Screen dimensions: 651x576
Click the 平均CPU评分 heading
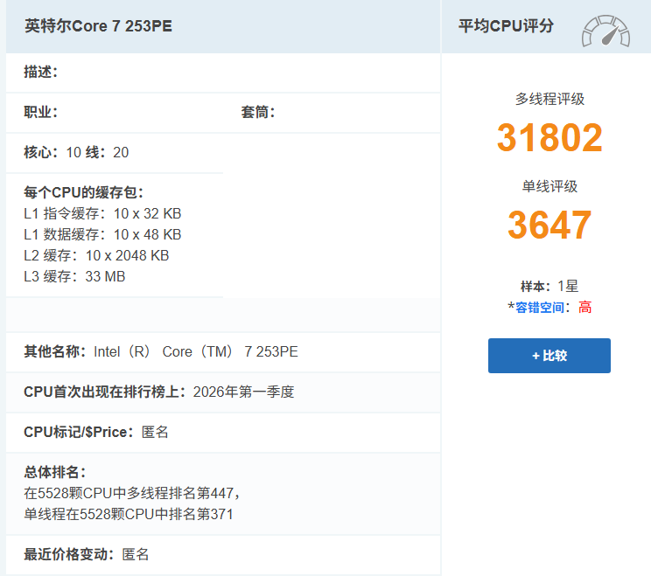pos(506,26)
